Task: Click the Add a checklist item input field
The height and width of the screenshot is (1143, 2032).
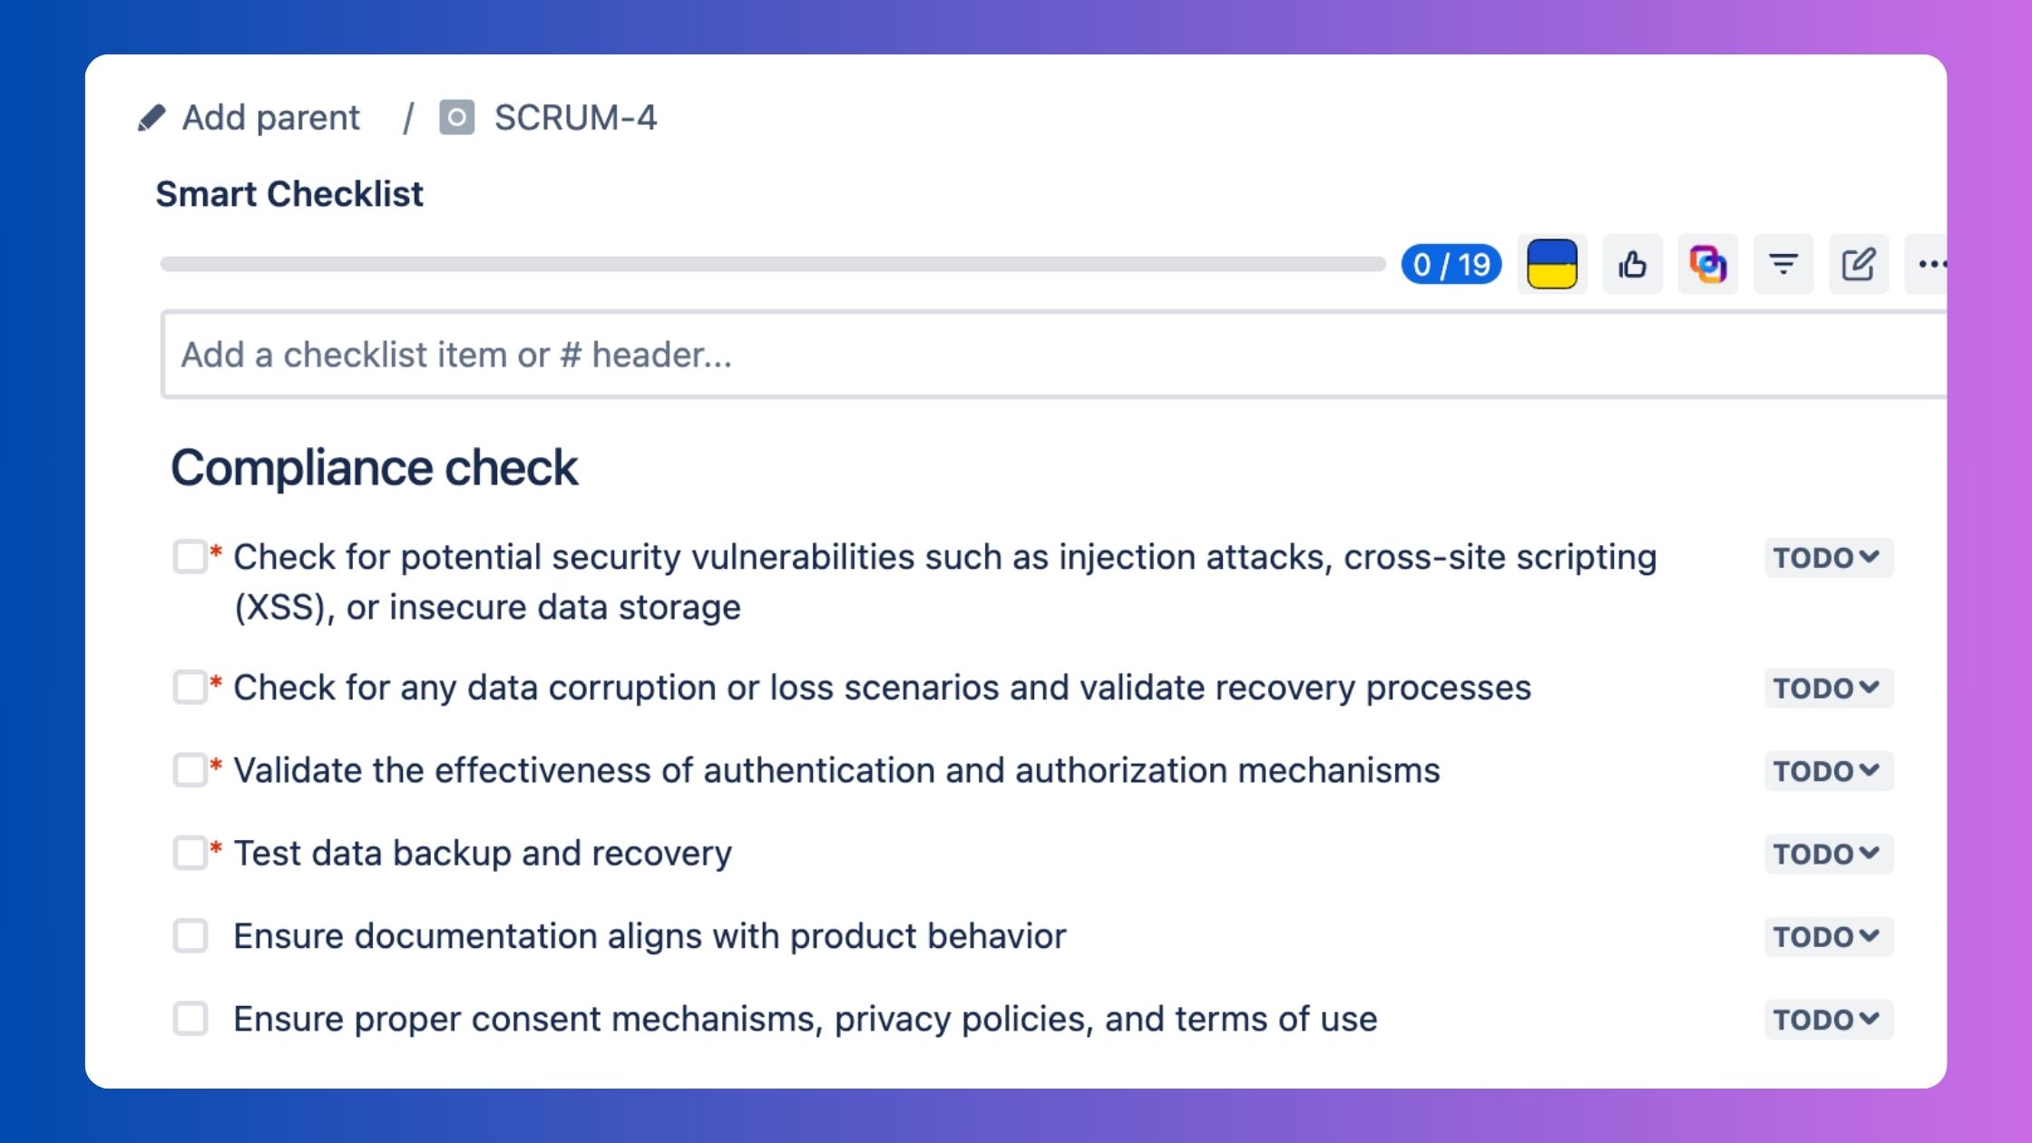Action: [x=1053, y=355]
